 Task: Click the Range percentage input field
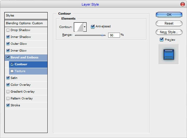[x=114, y=35]
